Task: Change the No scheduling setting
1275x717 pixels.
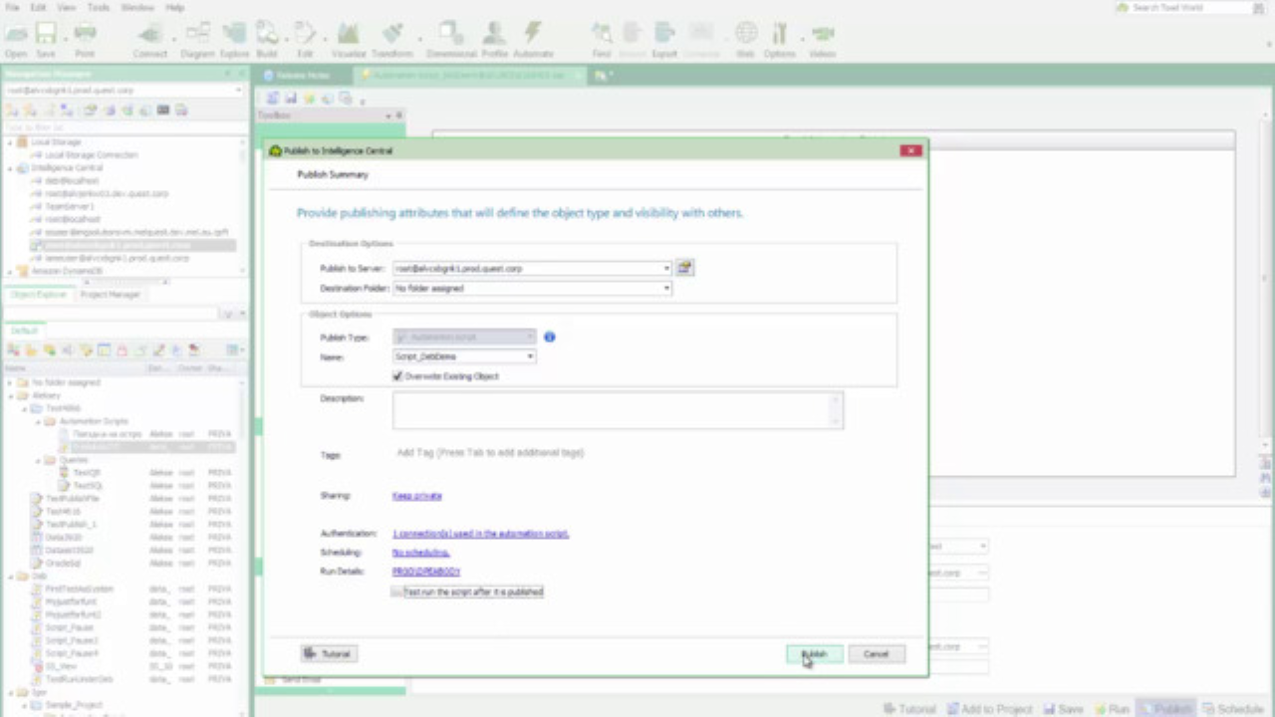Action: click(419, 552)
